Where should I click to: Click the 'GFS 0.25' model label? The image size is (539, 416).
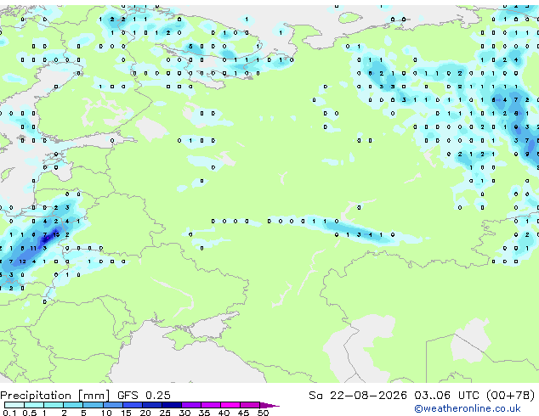(x=144, y=396)
